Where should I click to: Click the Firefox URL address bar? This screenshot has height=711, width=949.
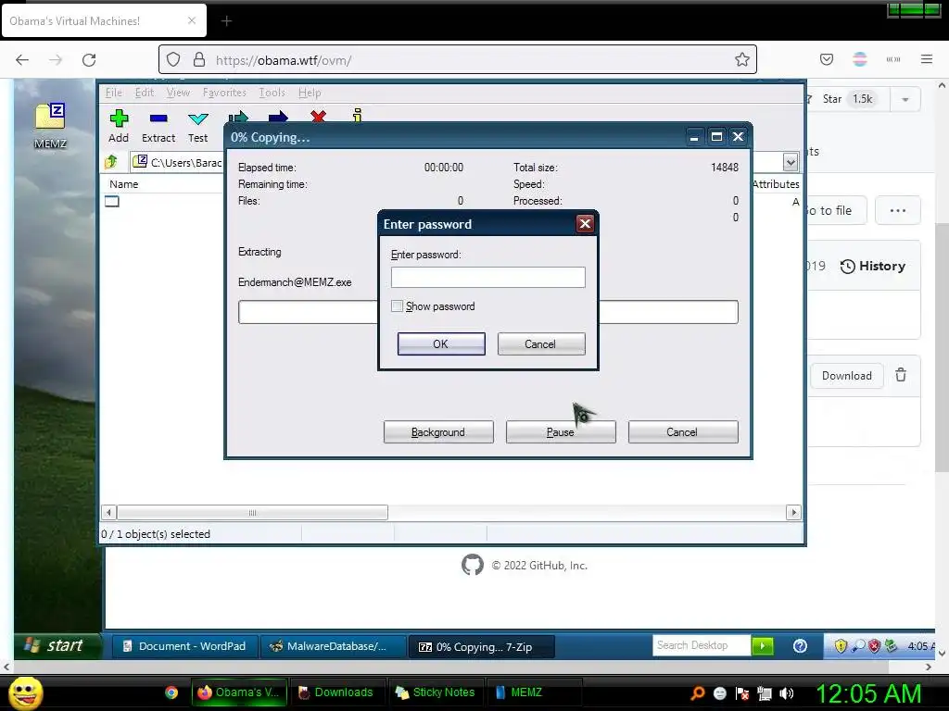tap(458, 59)
